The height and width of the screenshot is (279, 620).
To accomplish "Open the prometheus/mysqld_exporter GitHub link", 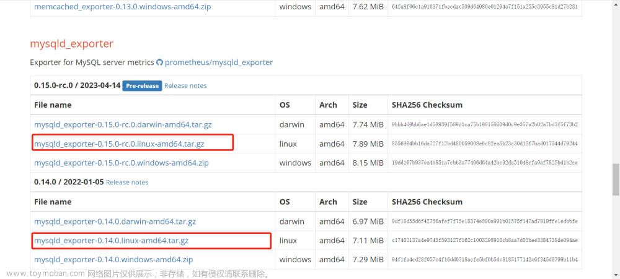I will coord(219,62).
